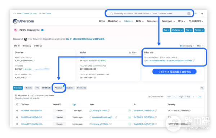Expand the NFTs menu
This screenshot has width=216, height=138.
[140, 21]
